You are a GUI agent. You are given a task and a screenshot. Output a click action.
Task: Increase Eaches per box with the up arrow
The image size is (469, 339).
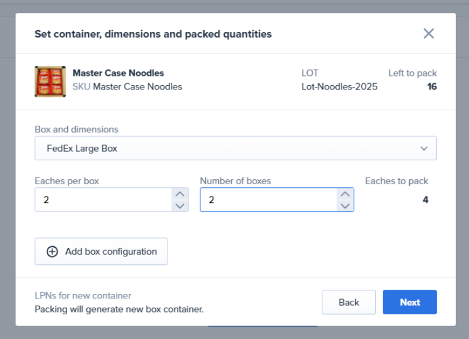pos(180,194)
